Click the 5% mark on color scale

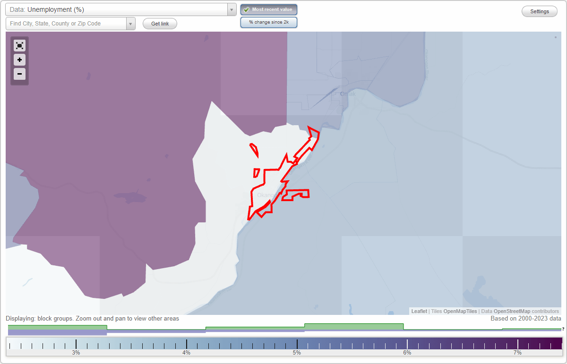[297, 343]
